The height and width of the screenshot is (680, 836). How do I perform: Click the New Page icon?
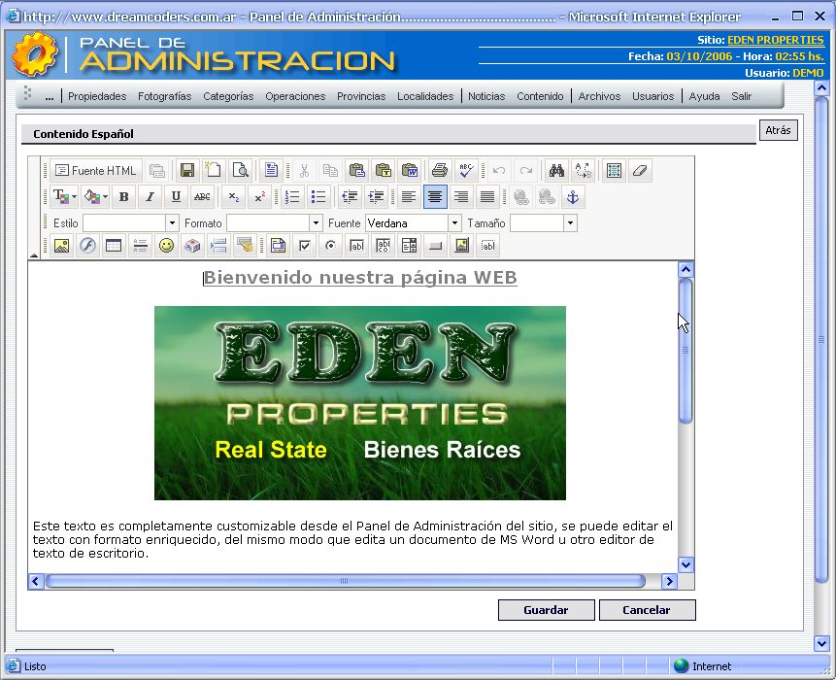click(x=214, y=171)
